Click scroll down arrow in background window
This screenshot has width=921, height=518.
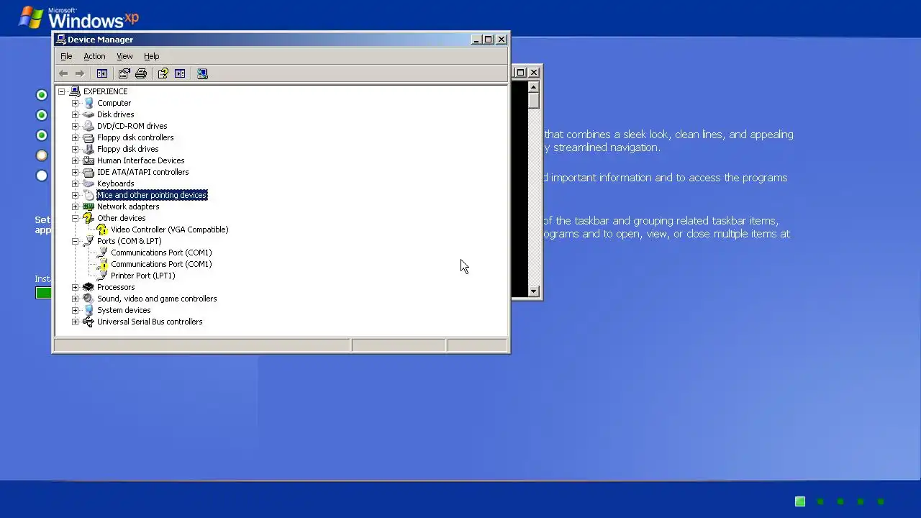[533, 291]
